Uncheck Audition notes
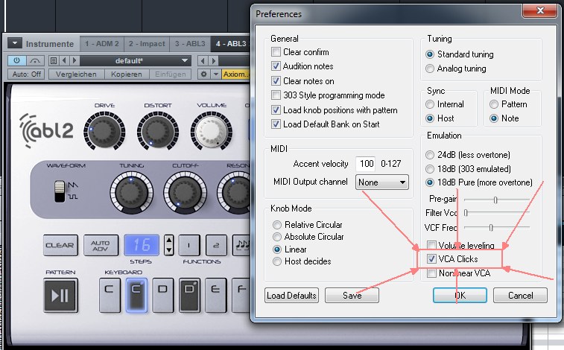 (276, 66)
